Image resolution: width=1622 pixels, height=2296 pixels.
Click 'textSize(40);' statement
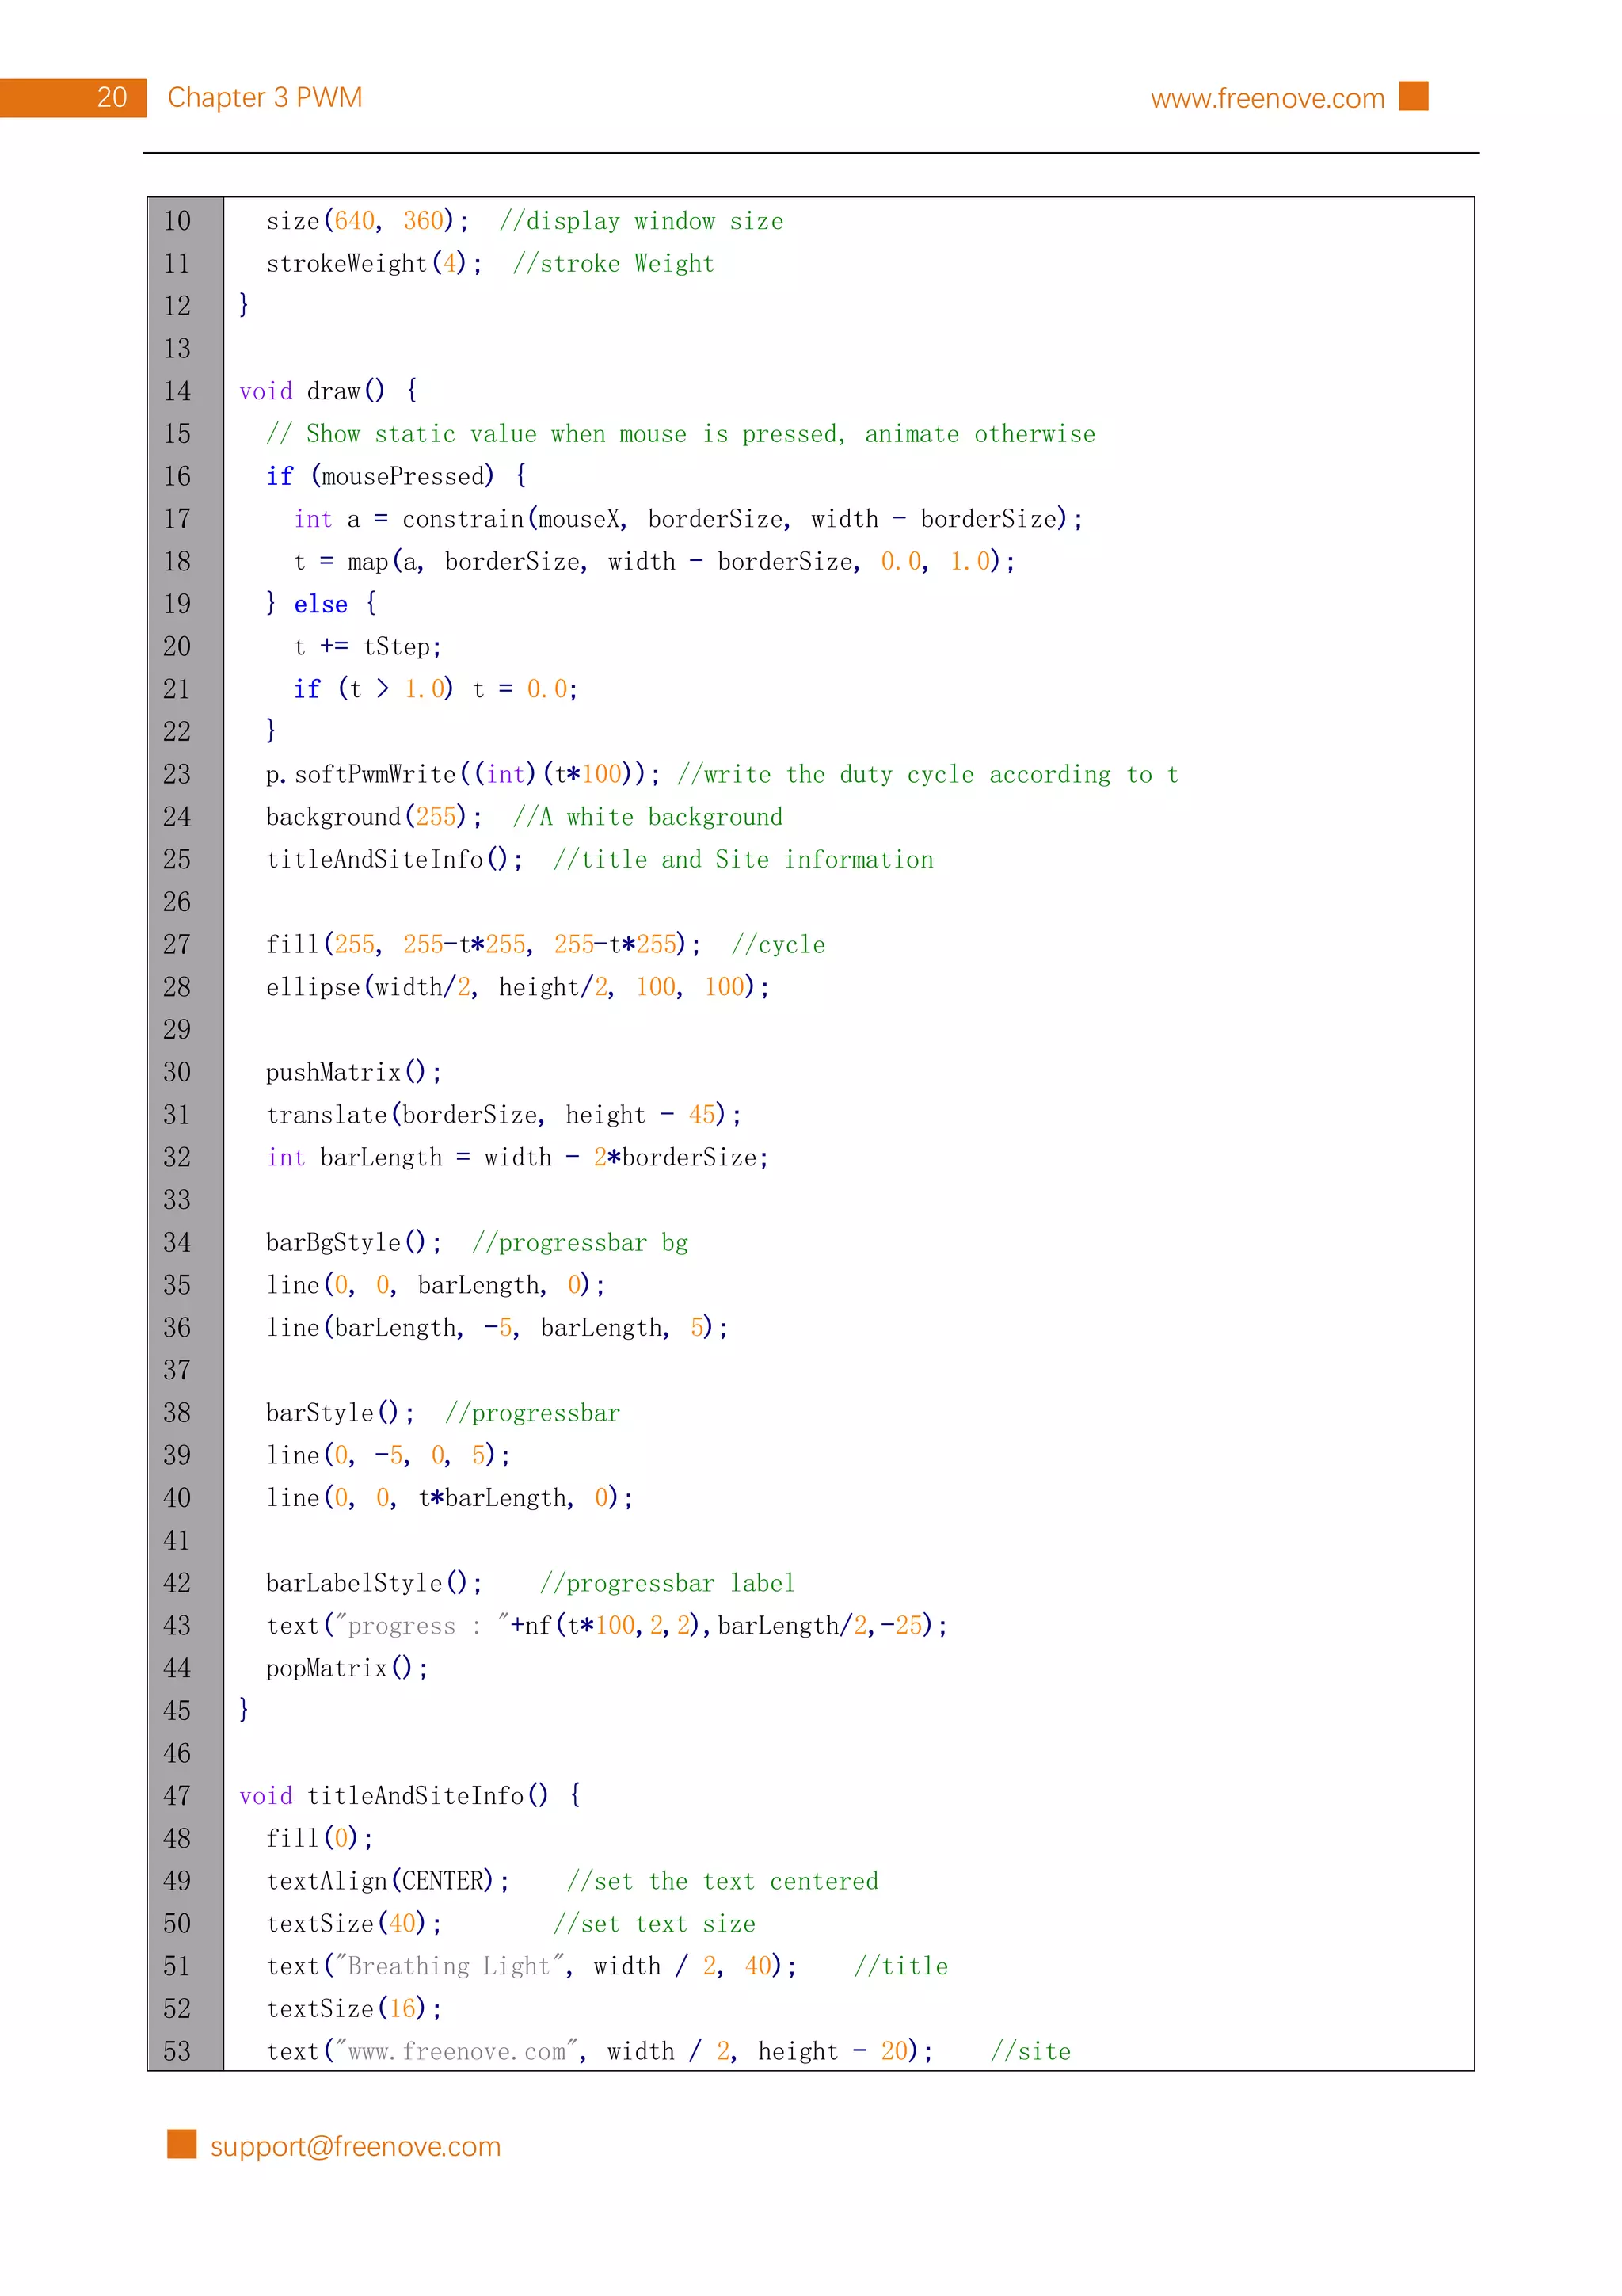pyautogui.click(x=352, y=1924)
